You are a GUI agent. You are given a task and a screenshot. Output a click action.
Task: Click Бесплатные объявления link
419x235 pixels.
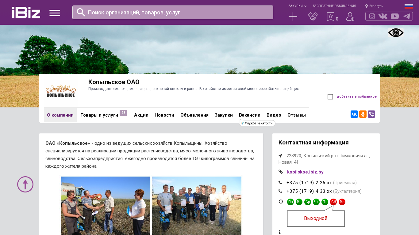334,6
